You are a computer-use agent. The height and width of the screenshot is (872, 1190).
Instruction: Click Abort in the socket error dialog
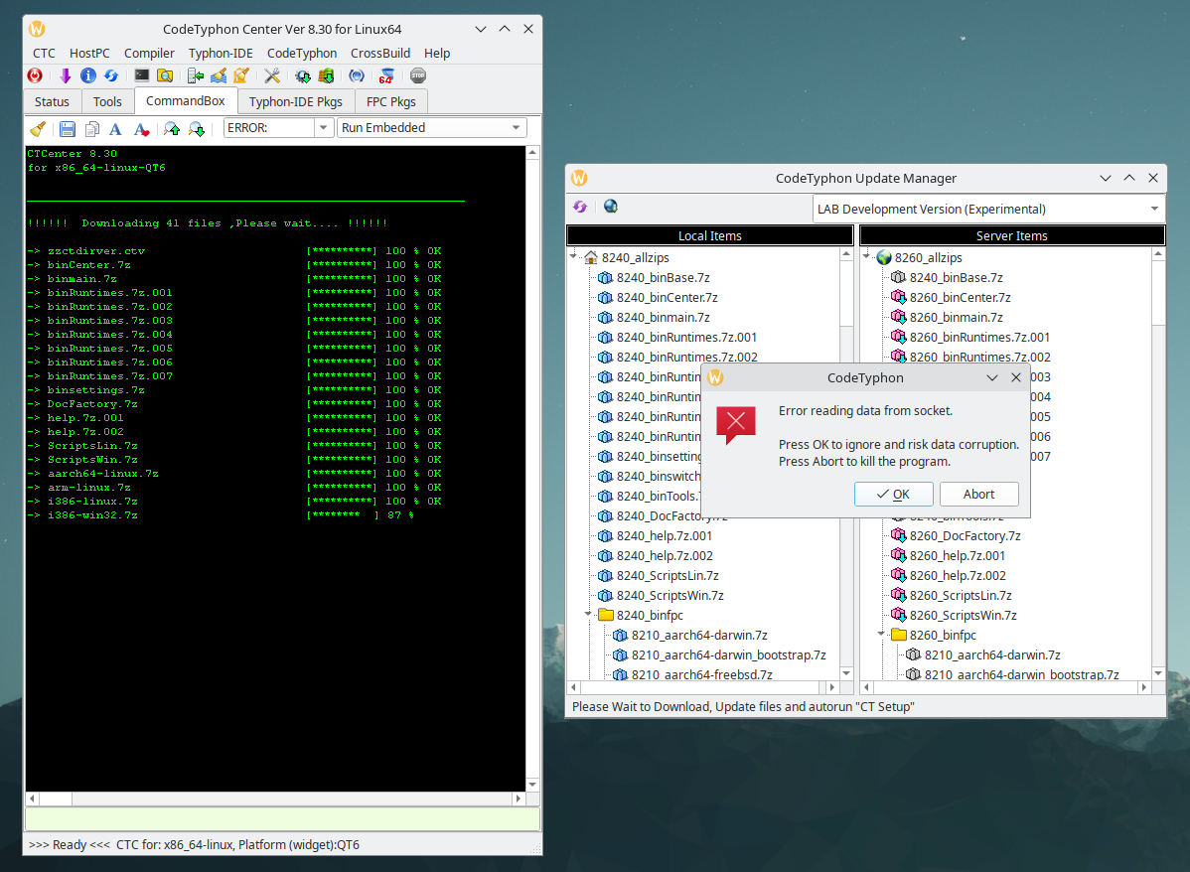coord(979,494)
